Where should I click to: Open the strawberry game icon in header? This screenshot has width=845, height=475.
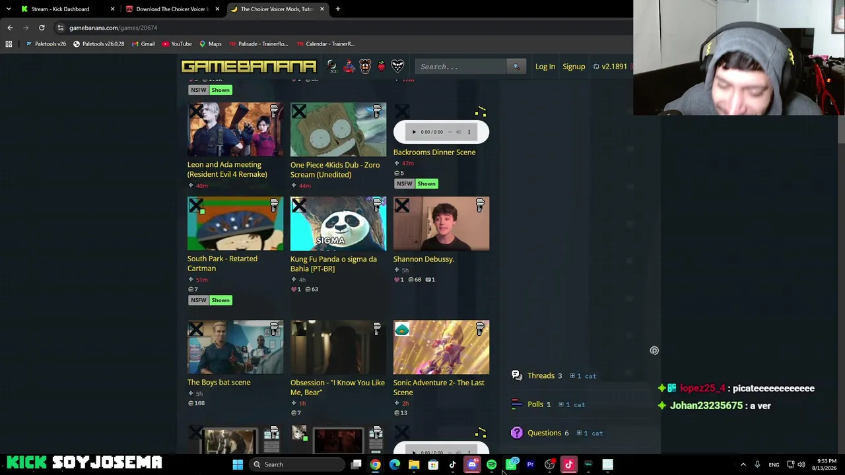click(x=381, y=67)
